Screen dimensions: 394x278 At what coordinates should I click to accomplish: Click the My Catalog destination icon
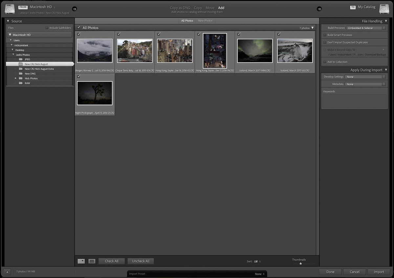[x=384, y=9]
